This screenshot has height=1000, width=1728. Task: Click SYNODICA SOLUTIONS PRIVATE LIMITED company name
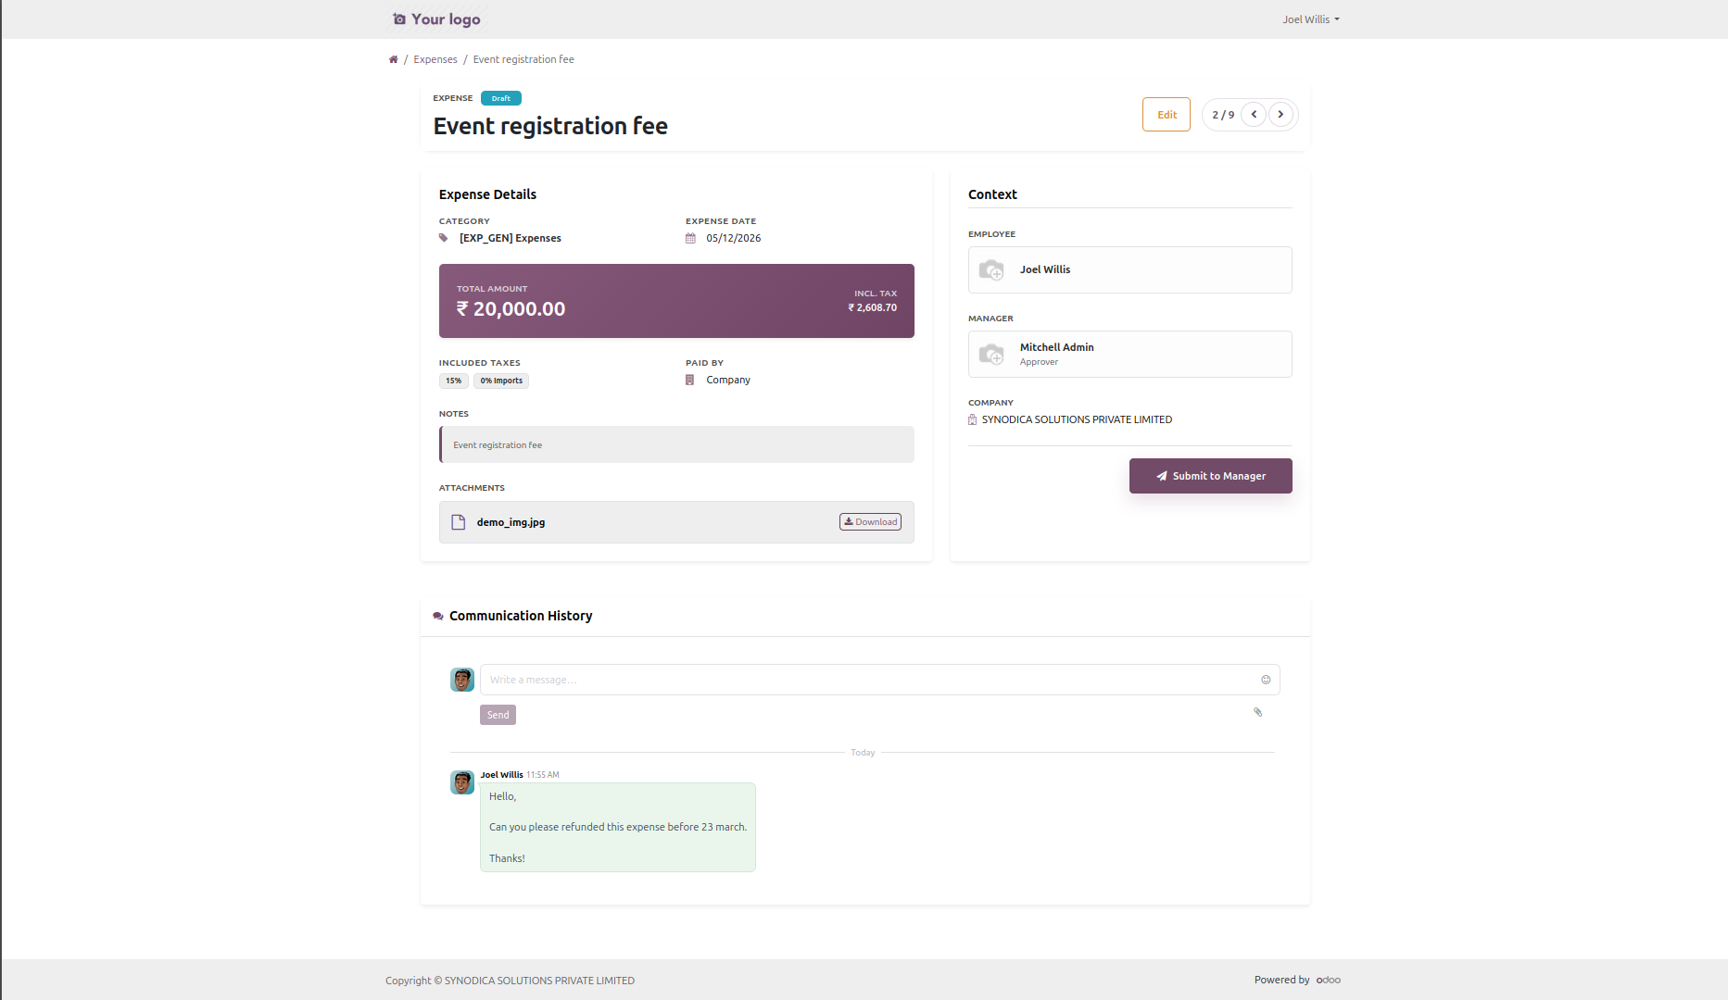[x=1077, y=419]
